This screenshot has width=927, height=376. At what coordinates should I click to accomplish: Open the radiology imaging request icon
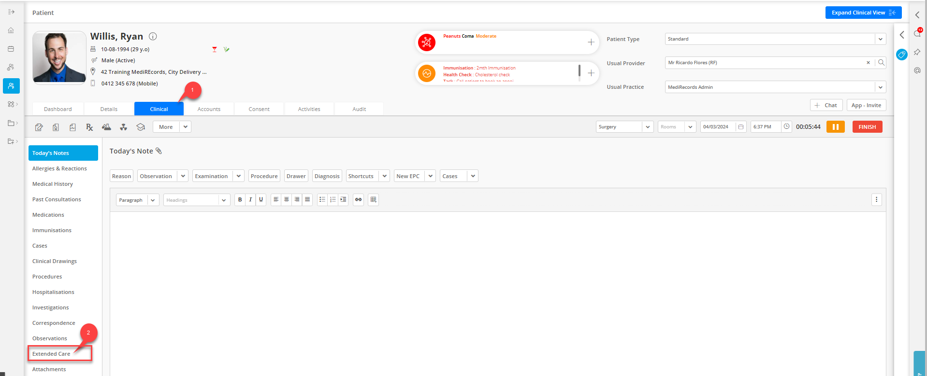point(124,127)
